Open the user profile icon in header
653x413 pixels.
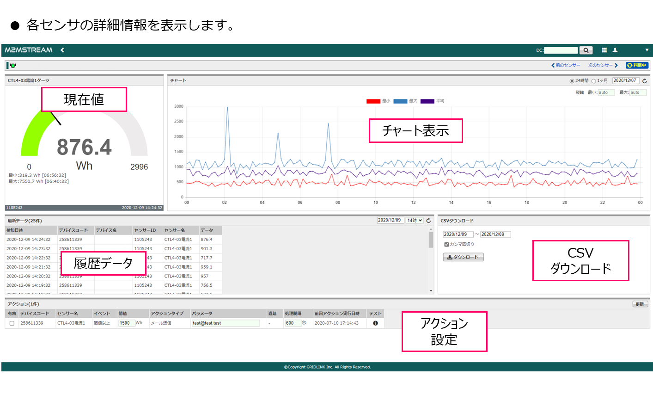click(615, 50)
